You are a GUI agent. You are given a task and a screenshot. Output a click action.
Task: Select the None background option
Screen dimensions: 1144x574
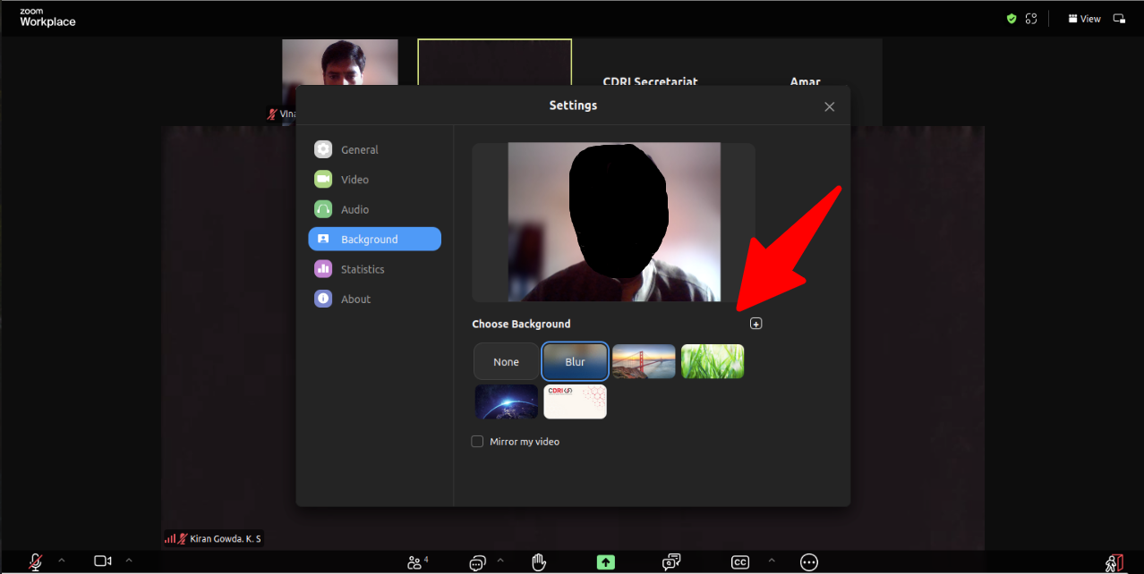pyautogui.click(x=507, y=361)
